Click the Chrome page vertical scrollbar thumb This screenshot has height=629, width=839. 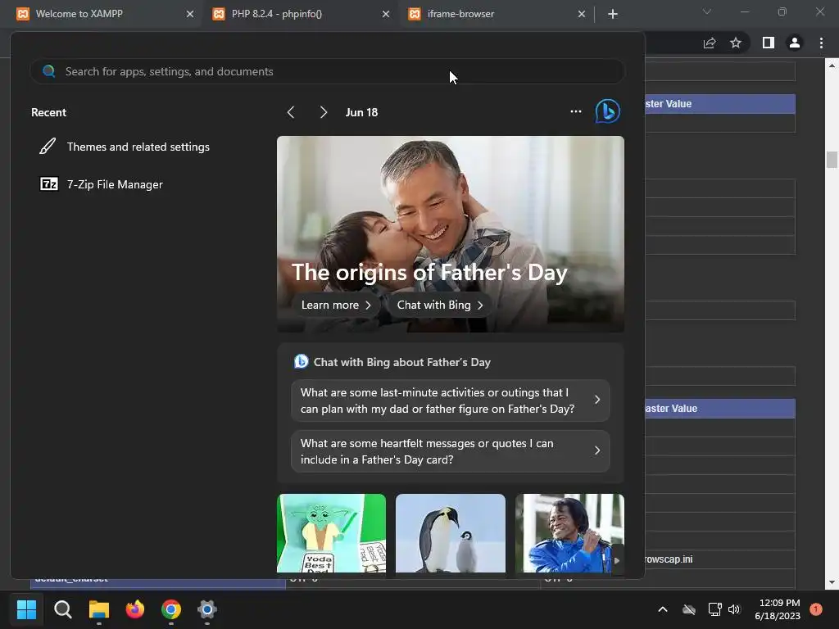(832, 160)
